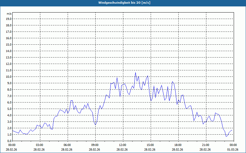Click the Windgeschwindigkeit bis 20 [m/s] title bar

(x=123, y=3)
